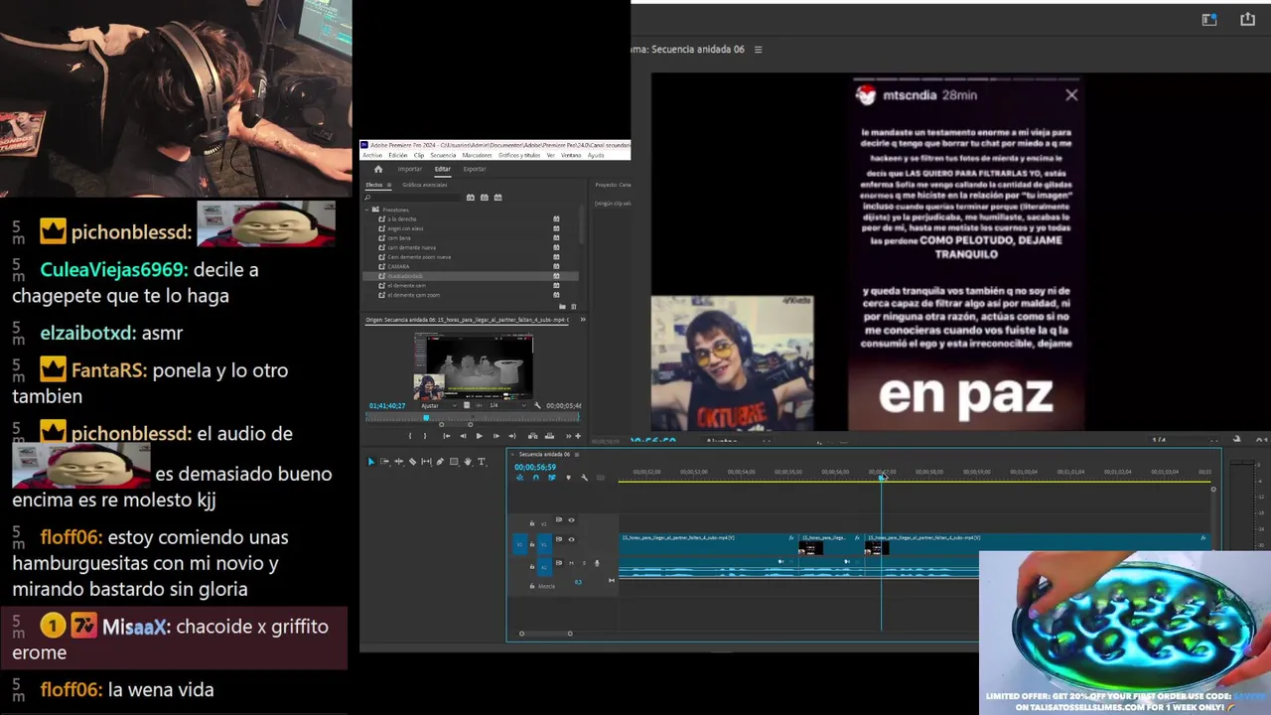The width and height of the screenshot is (1271, 715).
Task: Open the Edición menu
Action: (398, 155)
